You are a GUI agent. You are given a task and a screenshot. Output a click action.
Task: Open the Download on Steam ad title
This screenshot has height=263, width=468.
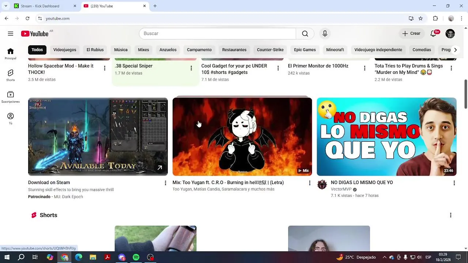tap(49, 183)
